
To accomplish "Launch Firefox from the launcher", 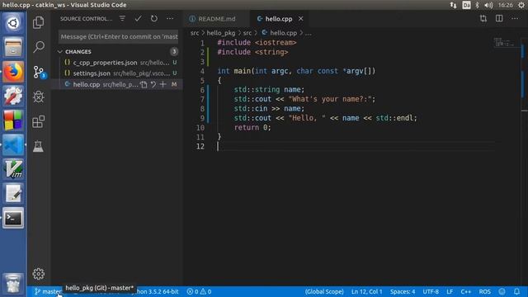I will pos(13,72).
